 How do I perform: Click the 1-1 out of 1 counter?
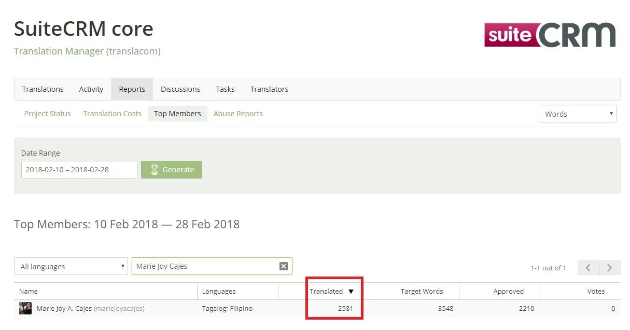point(548,268)
